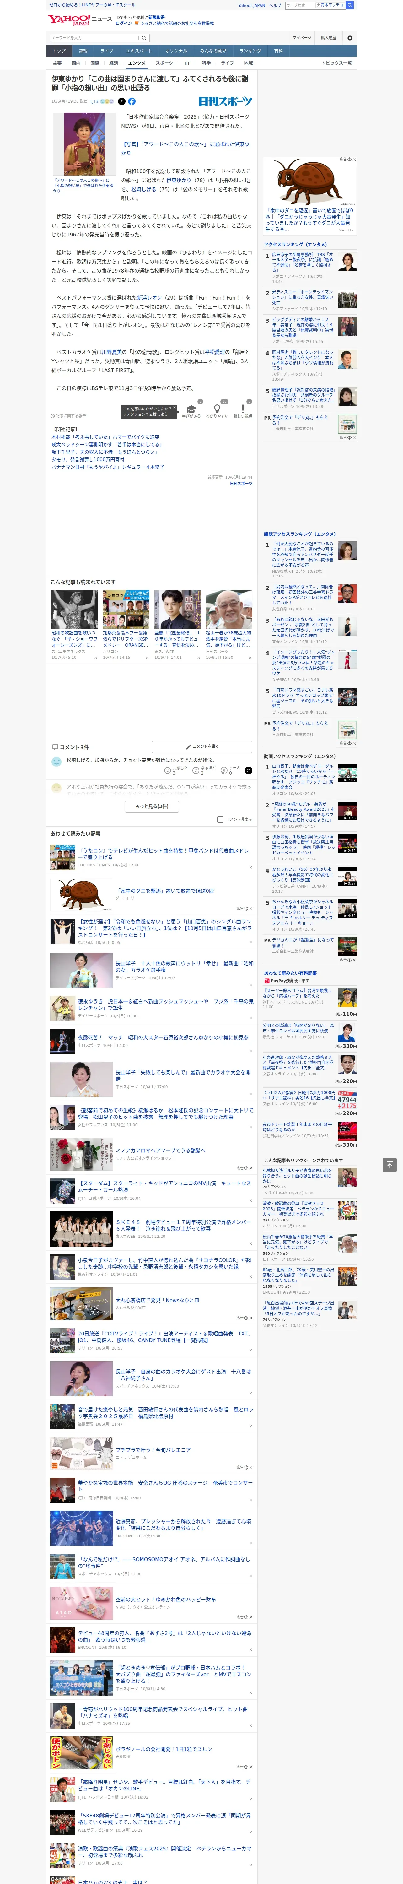Type in the キーワードを入力 search field

94,37
